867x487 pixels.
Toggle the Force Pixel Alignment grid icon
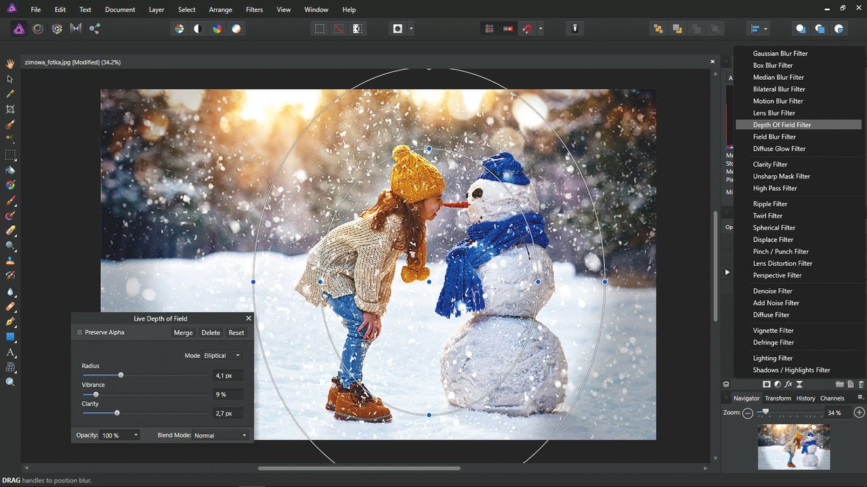coord(489,28)
